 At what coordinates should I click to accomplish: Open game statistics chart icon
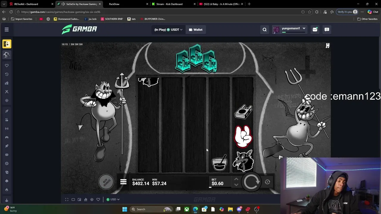pyautogui.click(x=85, y=199)
